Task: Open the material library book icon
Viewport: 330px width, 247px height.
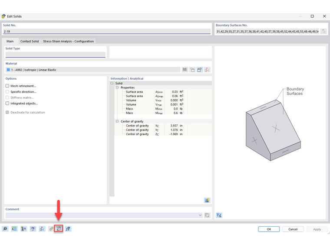Action: tap(185, 69)
